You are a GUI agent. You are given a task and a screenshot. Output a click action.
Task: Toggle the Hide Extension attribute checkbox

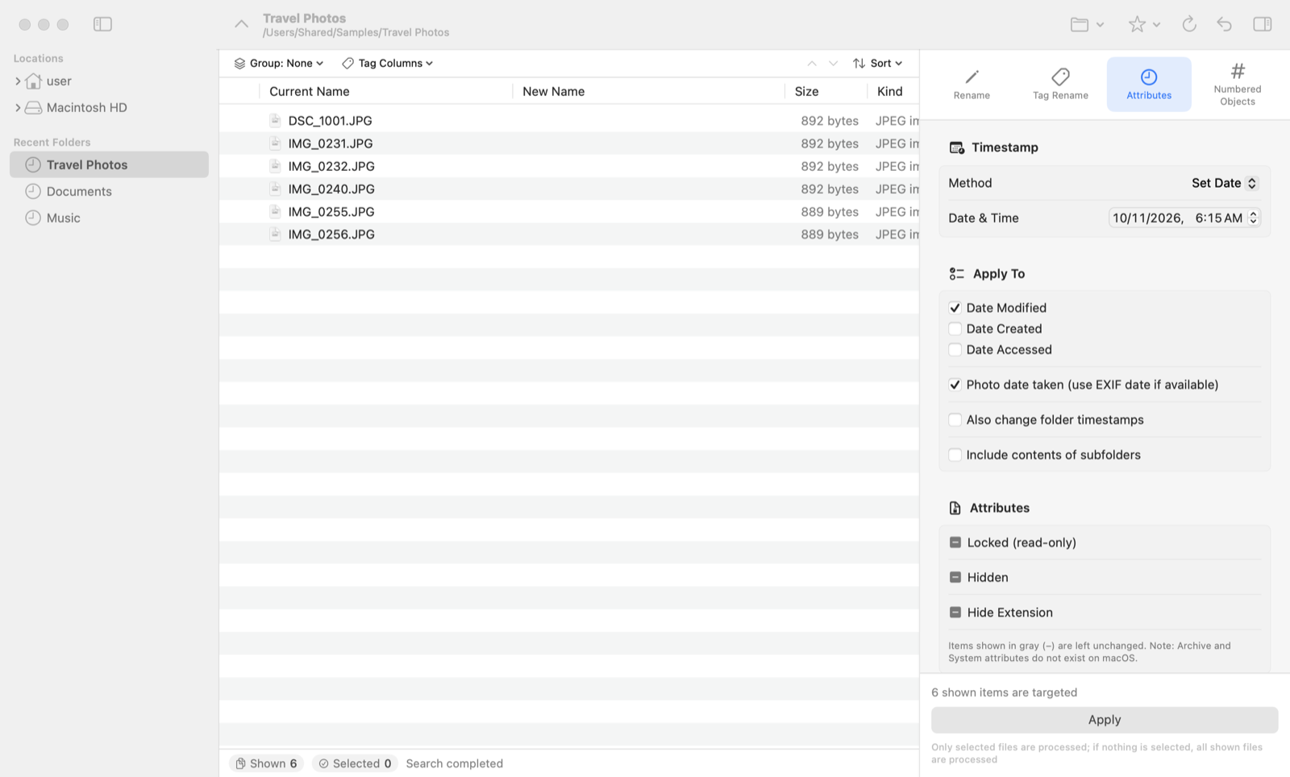point(955,613)
